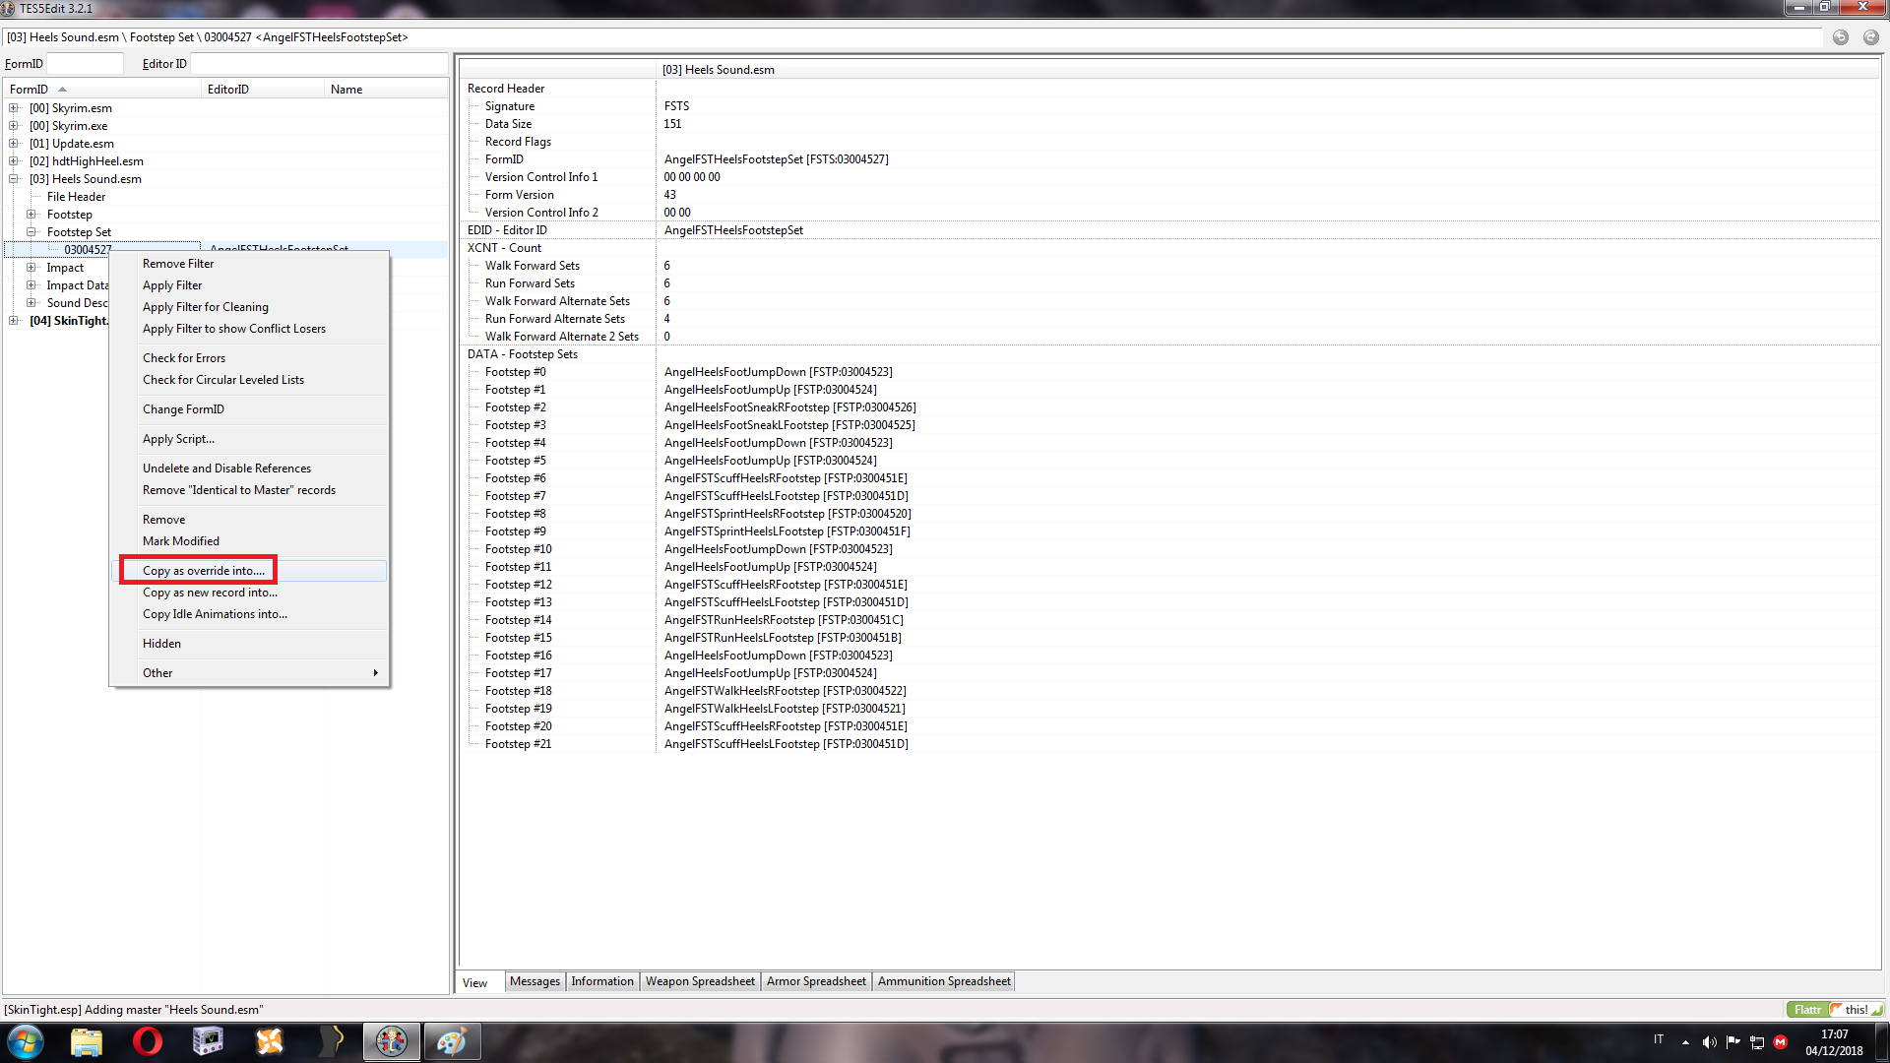Select Remove Filter from context menu

click(x=250, y=264)
